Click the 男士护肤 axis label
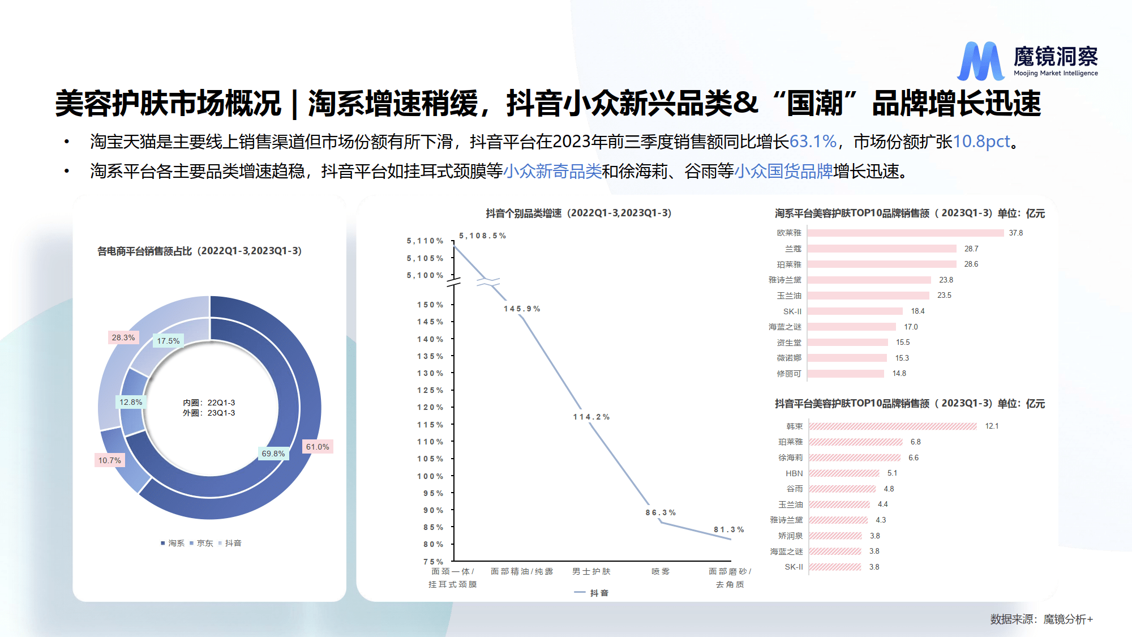 click(x=591, y=571)
